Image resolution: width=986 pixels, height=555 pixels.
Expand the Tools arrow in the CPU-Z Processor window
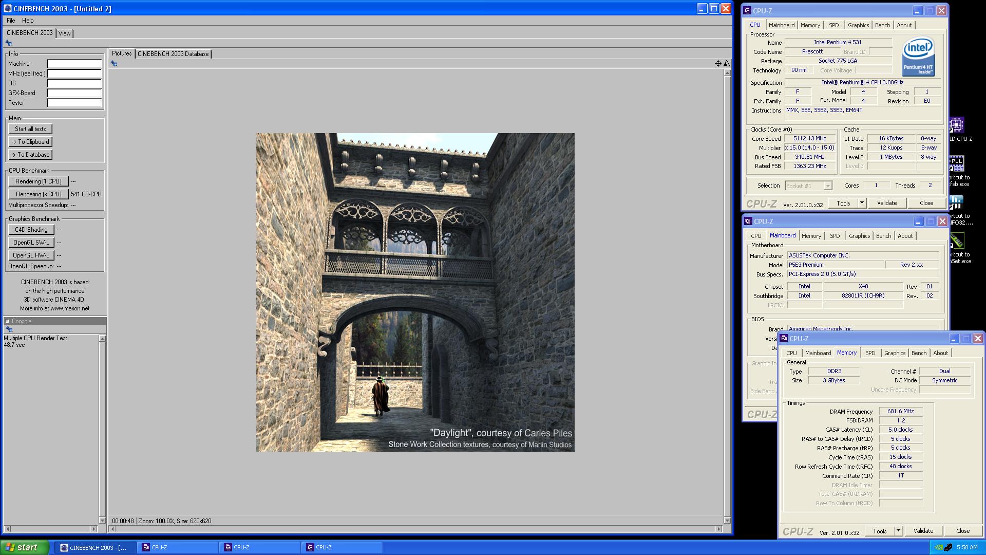(x=862, y=203)
